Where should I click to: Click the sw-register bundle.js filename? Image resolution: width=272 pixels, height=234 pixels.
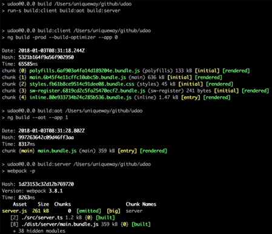(x=87, y=91)
